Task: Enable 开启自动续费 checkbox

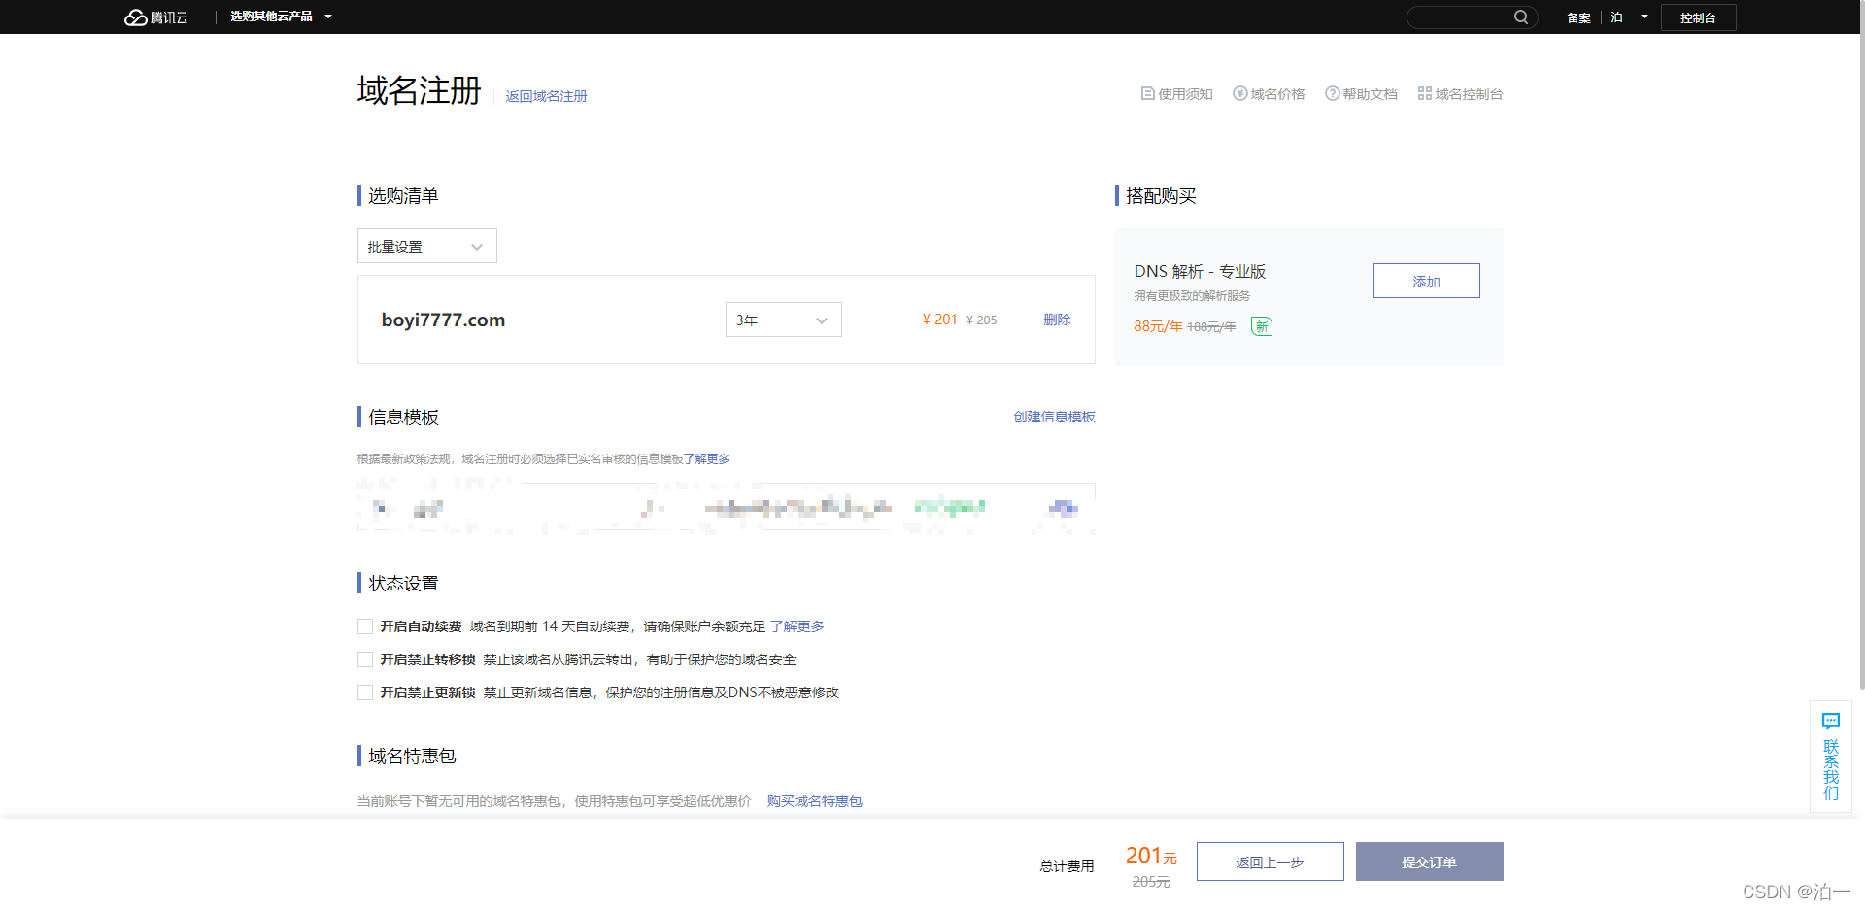Action: click(364, 626)
